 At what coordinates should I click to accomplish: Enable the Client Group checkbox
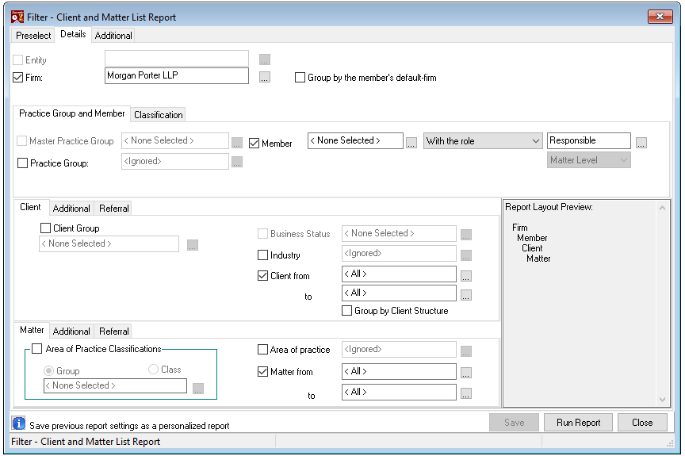pyautogui.click(x=45, y=228)
